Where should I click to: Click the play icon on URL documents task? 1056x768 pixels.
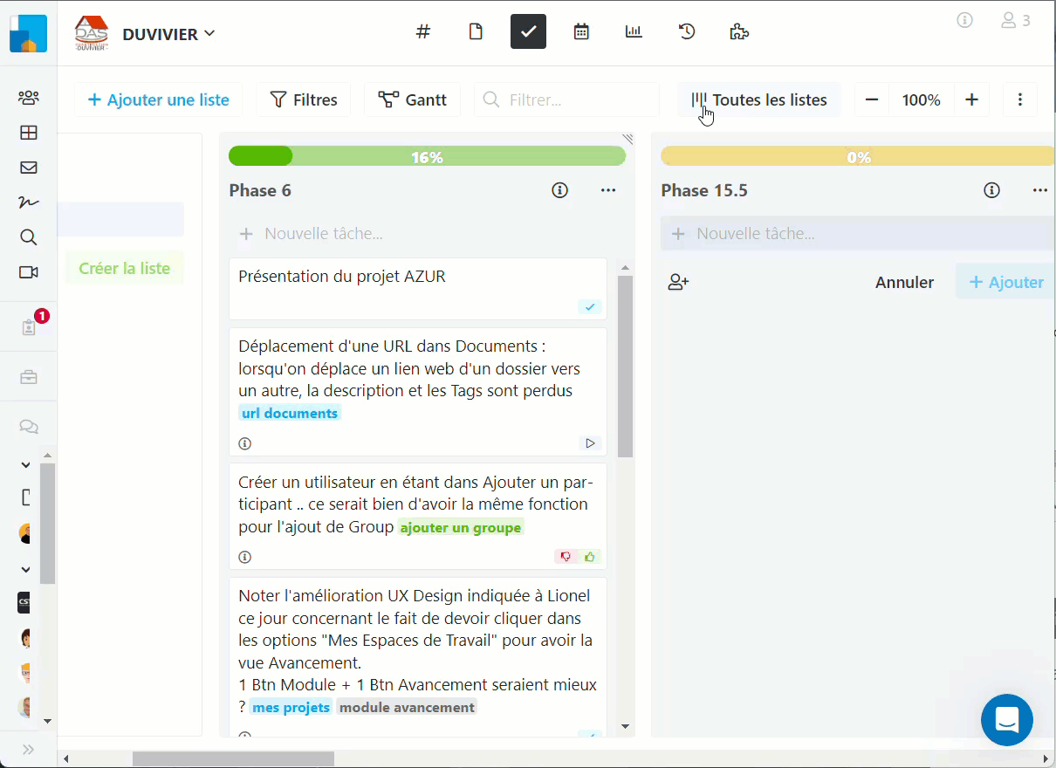591,443
